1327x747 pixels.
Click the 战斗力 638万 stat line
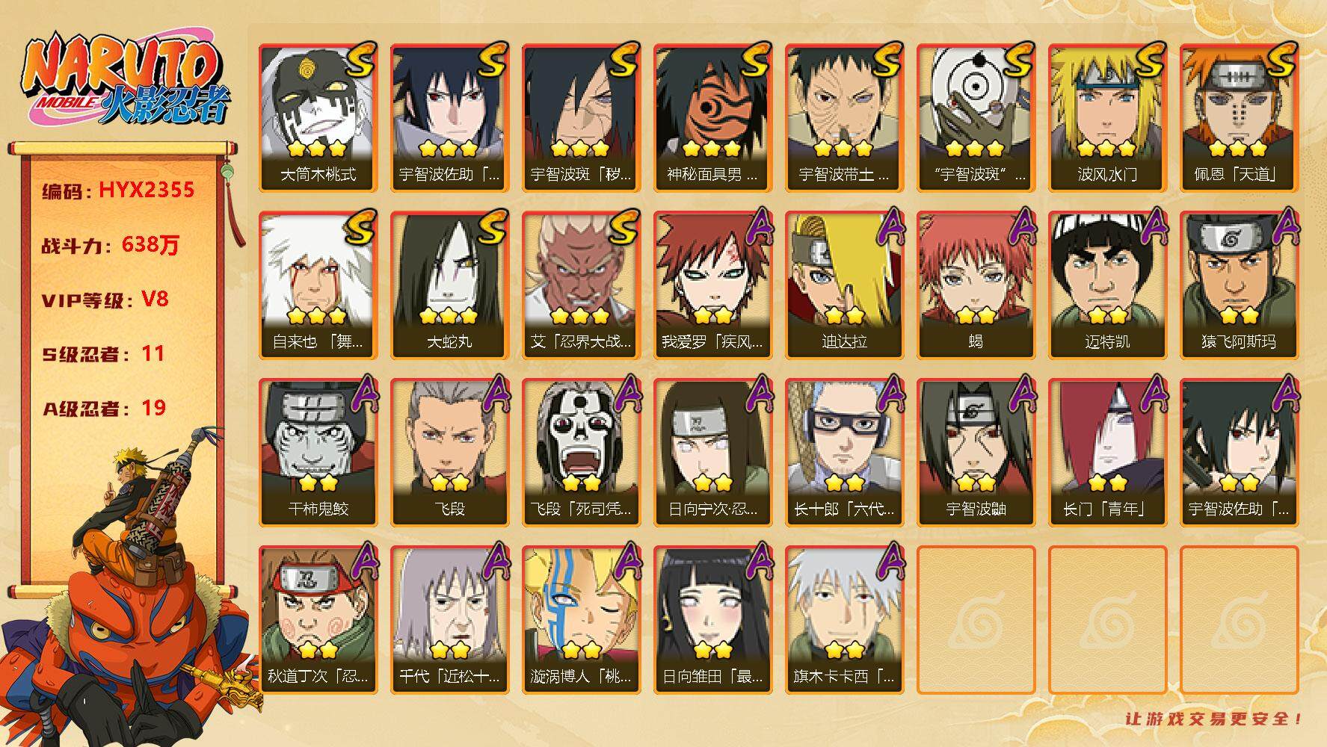pyautogui.click(x=111, y=245)
